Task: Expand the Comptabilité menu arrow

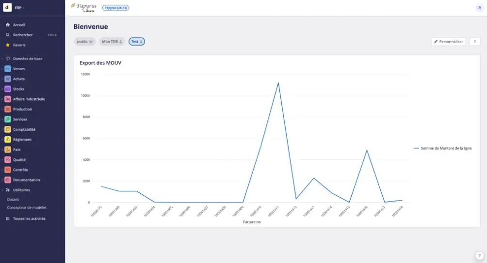Action: 2,129
